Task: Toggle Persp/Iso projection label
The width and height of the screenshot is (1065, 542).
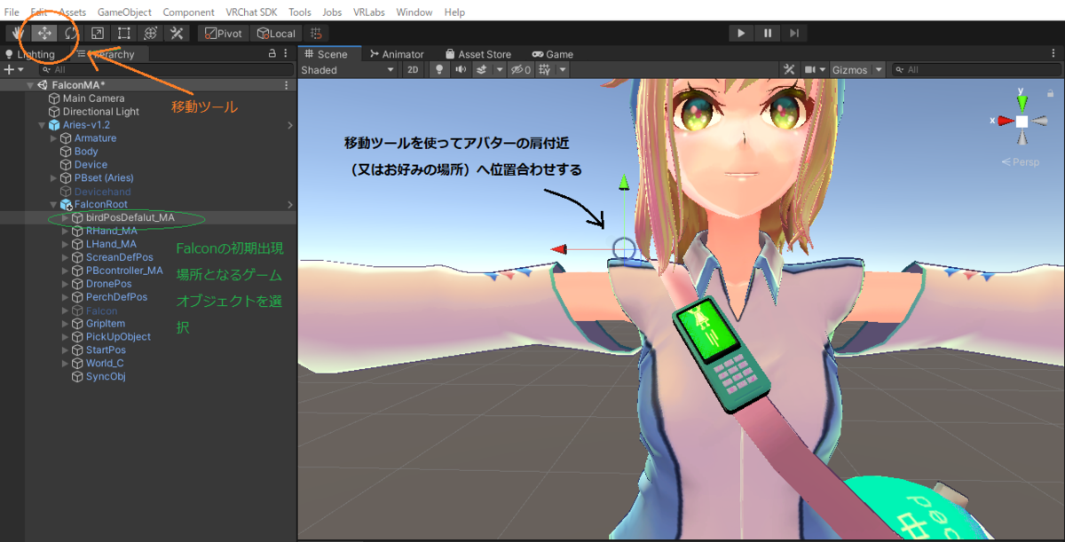Action: pos(1021,162)
